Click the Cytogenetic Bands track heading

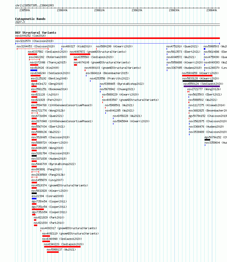(30, 19)
